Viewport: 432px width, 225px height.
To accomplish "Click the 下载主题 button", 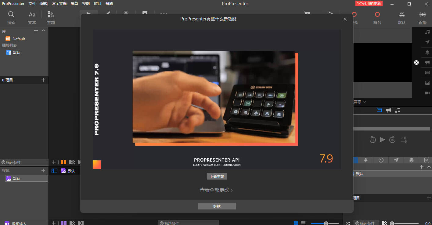I will coord(217,176).
